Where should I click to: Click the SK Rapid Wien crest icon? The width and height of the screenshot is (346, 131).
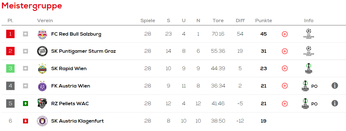point(42,68)
